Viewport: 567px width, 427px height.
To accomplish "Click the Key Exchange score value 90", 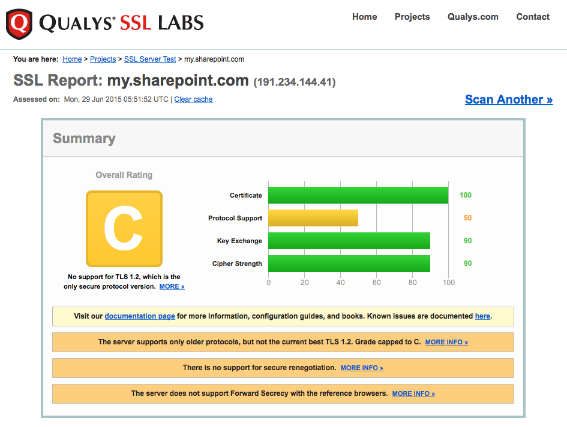I will (x=467, y=241).
